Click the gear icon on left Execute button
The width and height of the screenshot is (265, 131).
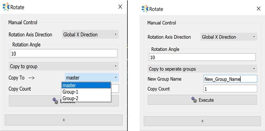point(55,101)
